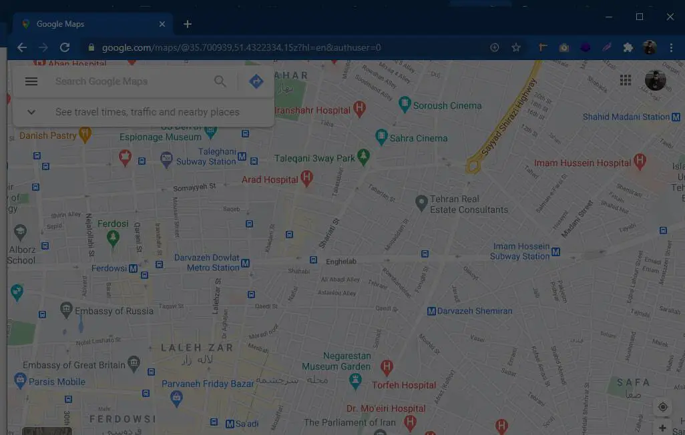Zoom in with the plus button

(x=662, y=428)
